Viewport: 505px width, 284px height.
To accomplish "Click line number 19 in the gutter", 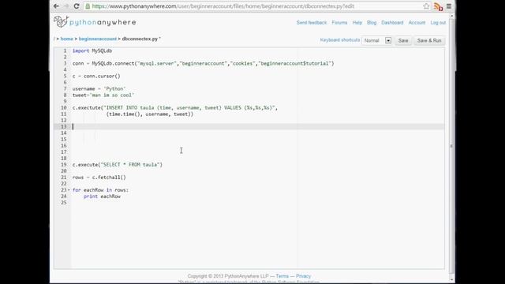I will click(x=64, y=165).
